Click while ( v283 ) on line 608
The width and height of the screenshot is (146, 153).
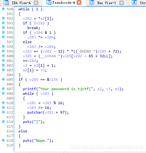click(38, 94)
